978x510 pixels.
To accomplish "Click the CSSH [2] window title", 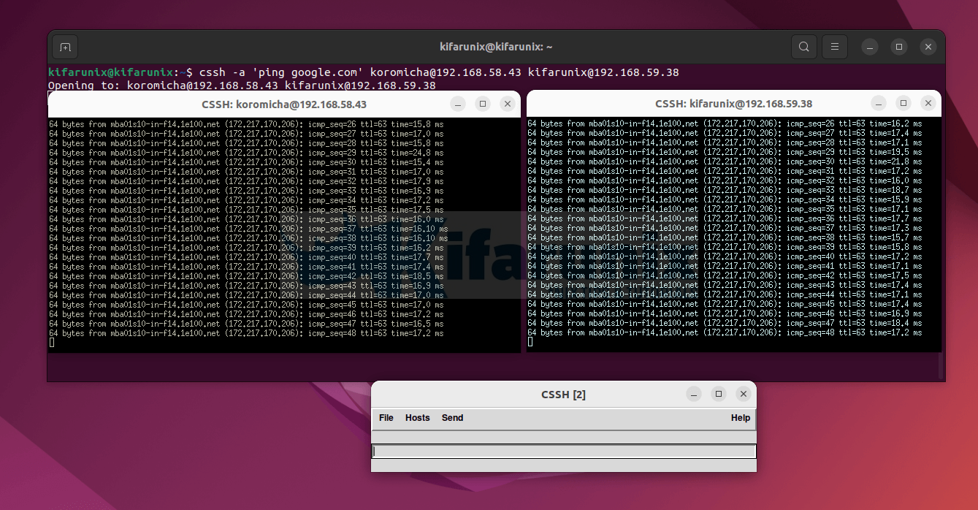I will [563, 395].
